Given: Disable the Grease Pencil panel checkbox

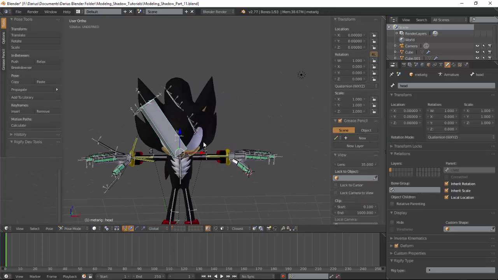Looking at the screenshot, I should (x=340, y=121).
